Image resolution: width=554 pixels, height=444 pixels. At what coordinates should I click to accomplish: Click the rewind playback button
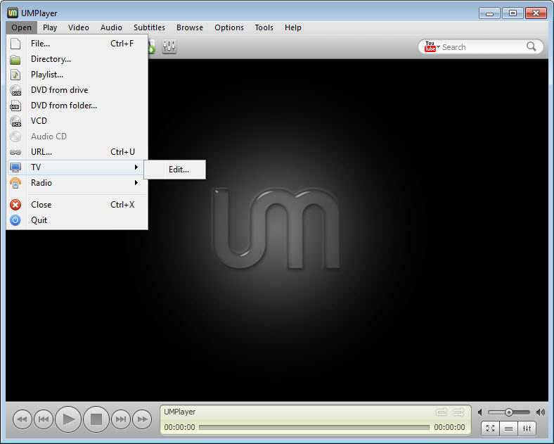[22, 419]
